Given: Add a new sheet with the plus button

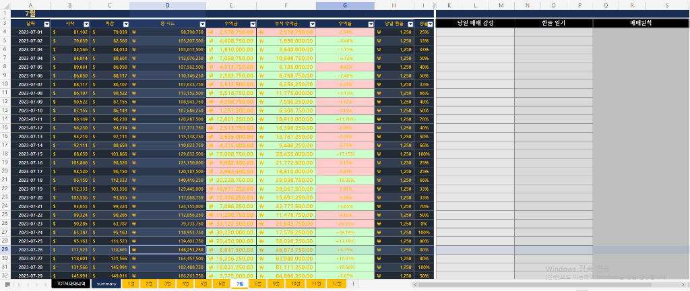Looking at the screenshot, I should [x=353, y=284].
